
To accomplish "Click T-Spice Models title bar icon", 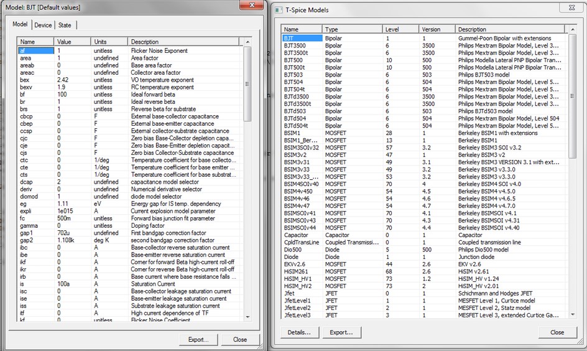I will (x=279, y=10).
